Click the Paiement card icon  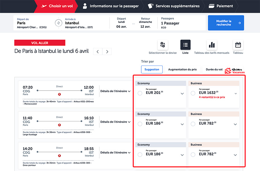(211, 6)
